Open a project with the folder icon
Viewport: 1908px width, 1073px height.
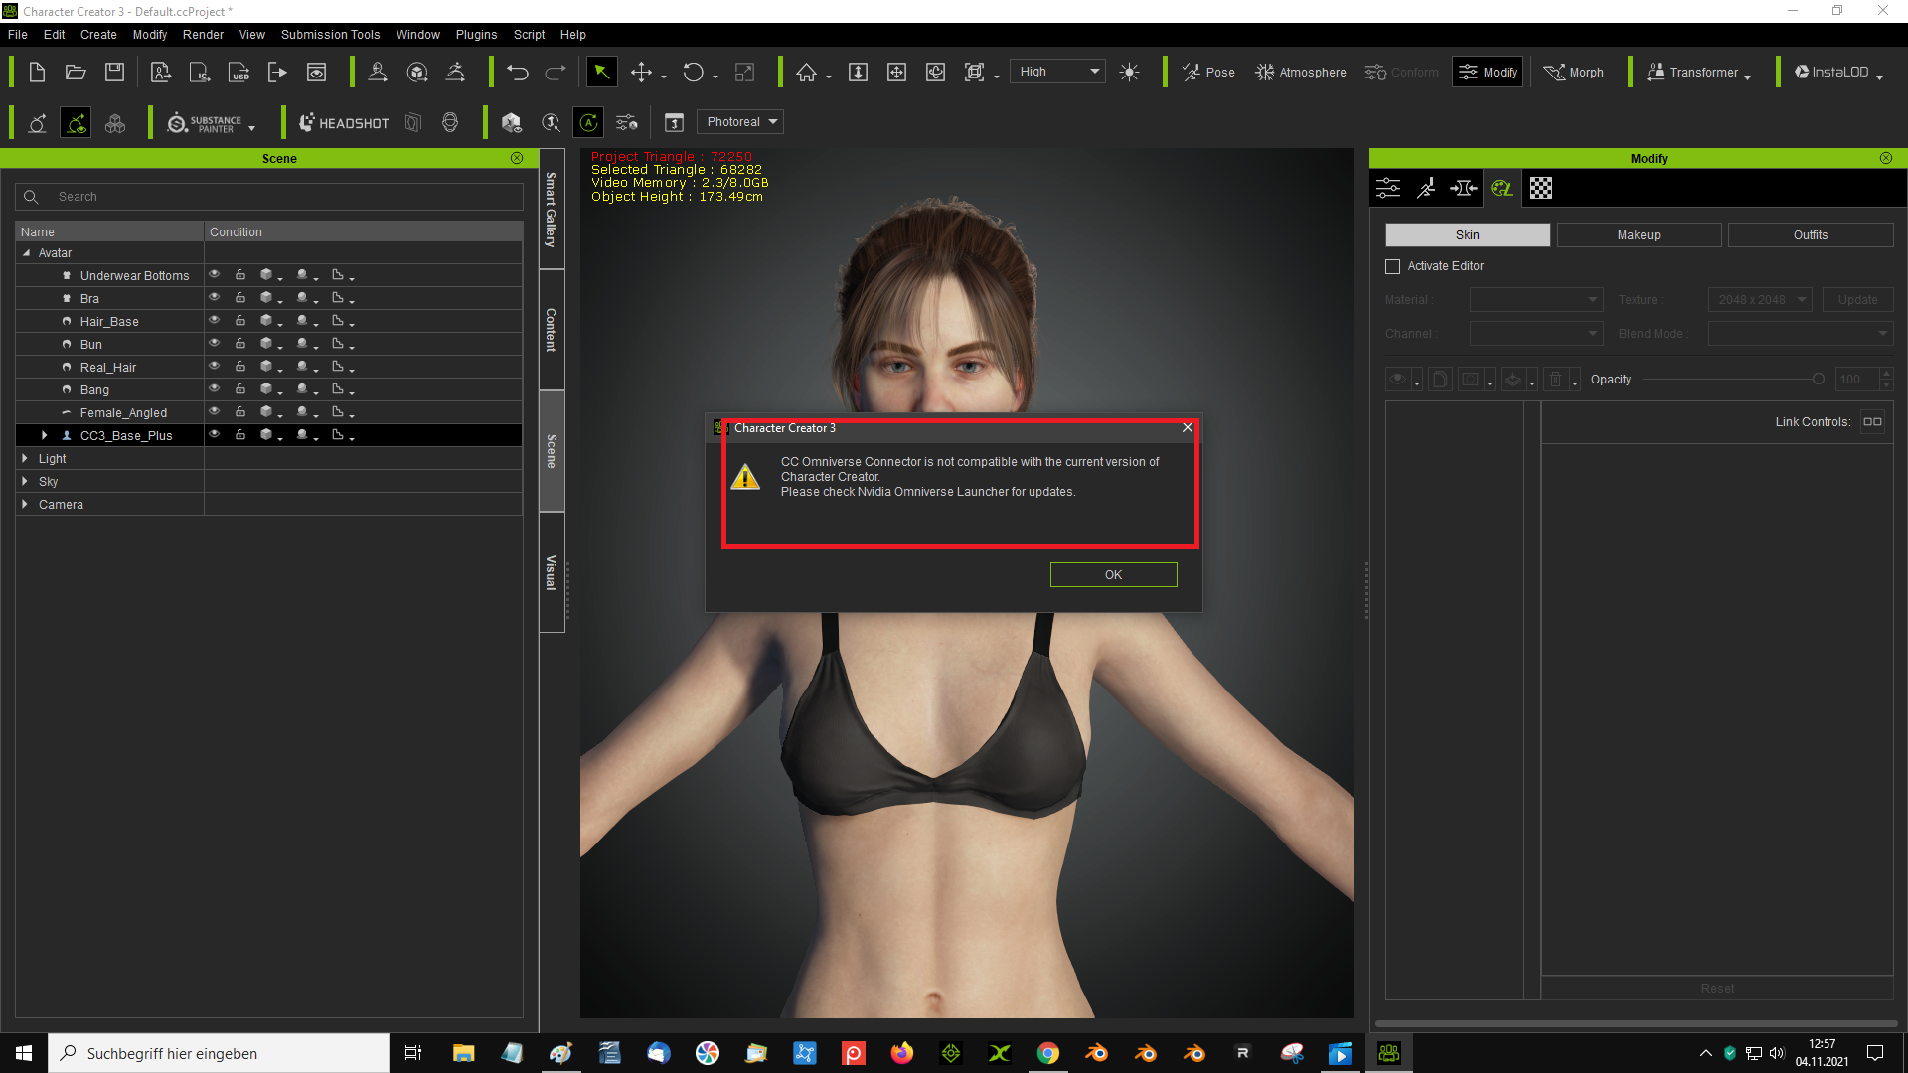[76, 72]
